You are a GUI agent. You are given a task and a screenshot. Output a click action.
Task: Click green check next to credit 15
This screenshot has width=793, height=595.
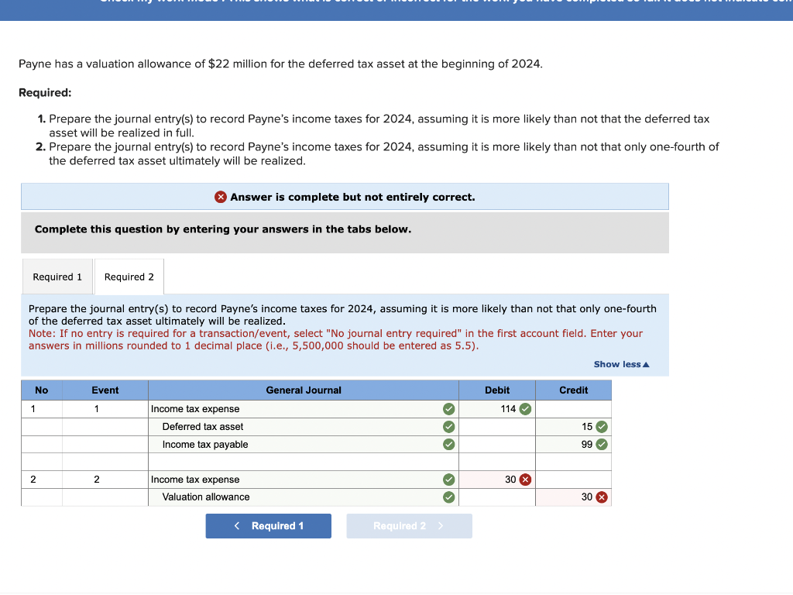point(601,427)
